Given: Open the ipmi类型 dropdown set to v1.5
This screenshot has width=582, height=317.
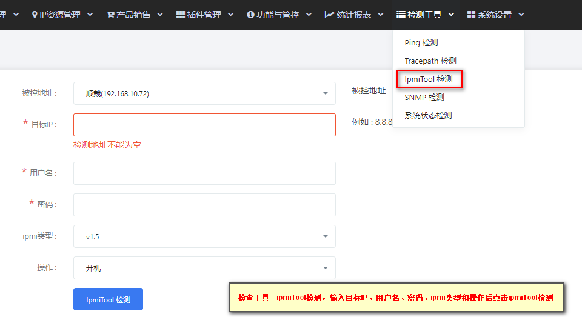Looking at the screenshot, I should [x=204, y=236].
